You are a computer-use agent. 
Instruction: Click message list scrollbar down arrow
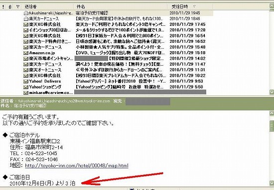click(272, 92)
